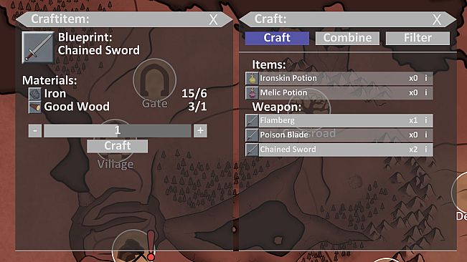Click the Chained Sword blueprint icon
467x262 pixels.
pos(38,47)
